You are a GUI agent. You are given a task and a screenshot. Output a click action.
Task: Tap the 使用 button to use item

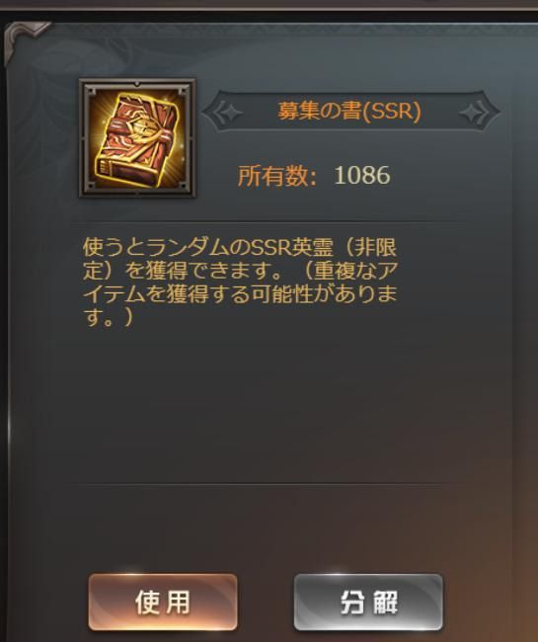tap(163, 602)
